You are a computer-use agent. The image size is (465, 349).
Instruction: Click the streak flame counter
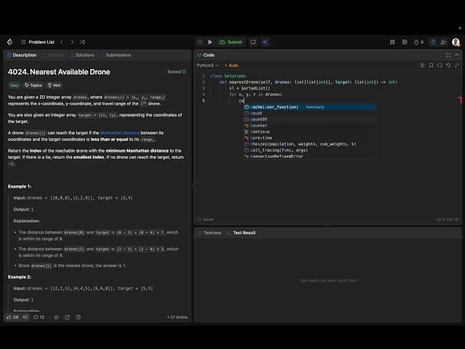[418, 42]
